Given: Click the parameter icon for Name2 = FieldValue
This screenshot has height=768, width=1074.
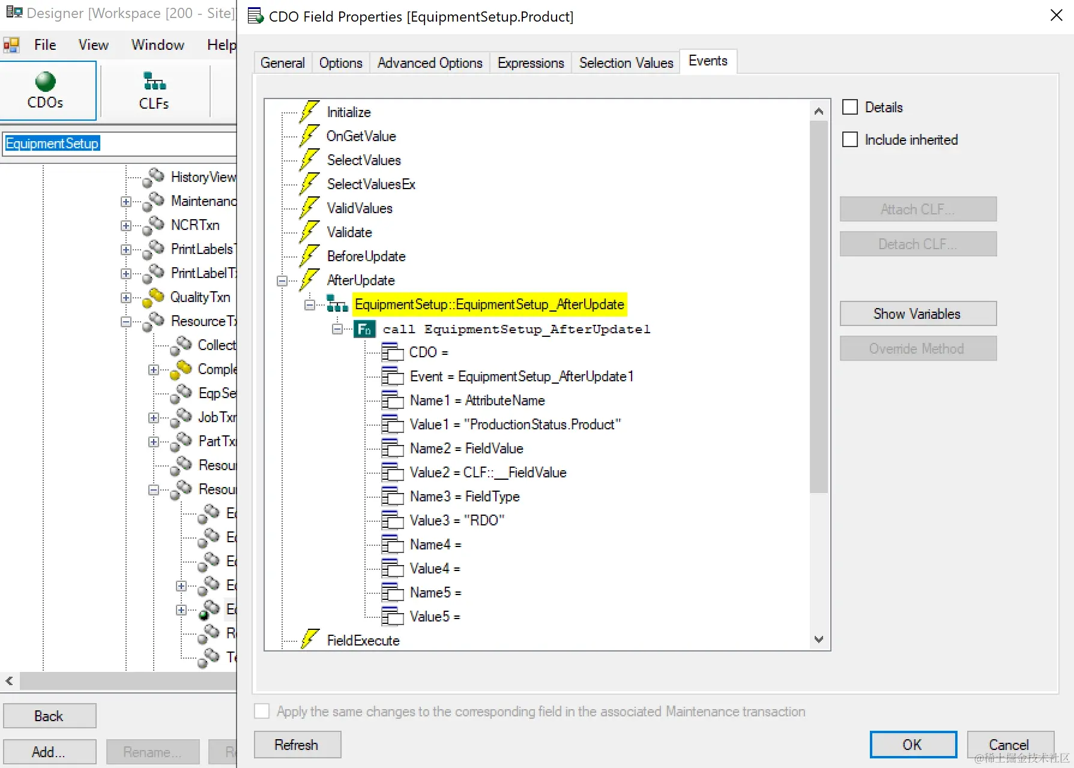Looking at the screenshot, I should 393,448.
